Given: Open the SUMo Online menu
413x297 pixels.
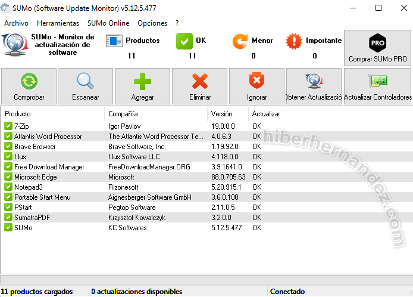Looking at the screenshot, I should tap(108, 23).
